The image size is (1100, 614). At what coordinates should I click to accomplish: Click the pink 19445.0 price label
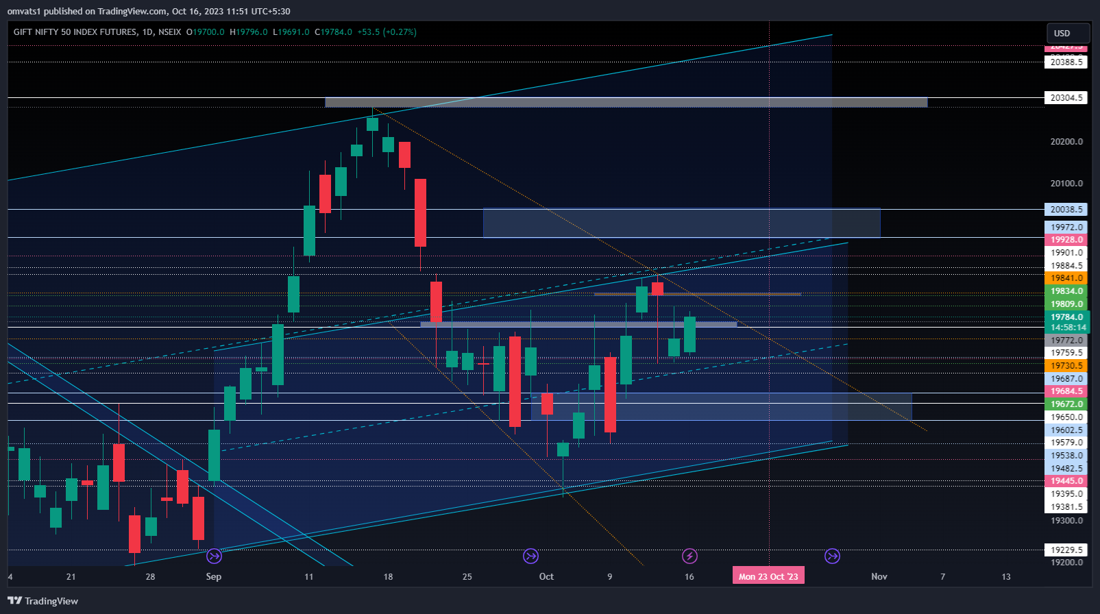tap(1066, 481)
